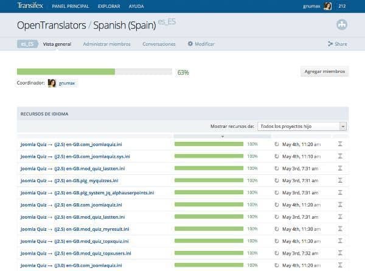Click the 'RECURSOS DE IDIOMA' header
Image resolution: width=365 pixels, height=271 pixels.
[x=44, y=114]
